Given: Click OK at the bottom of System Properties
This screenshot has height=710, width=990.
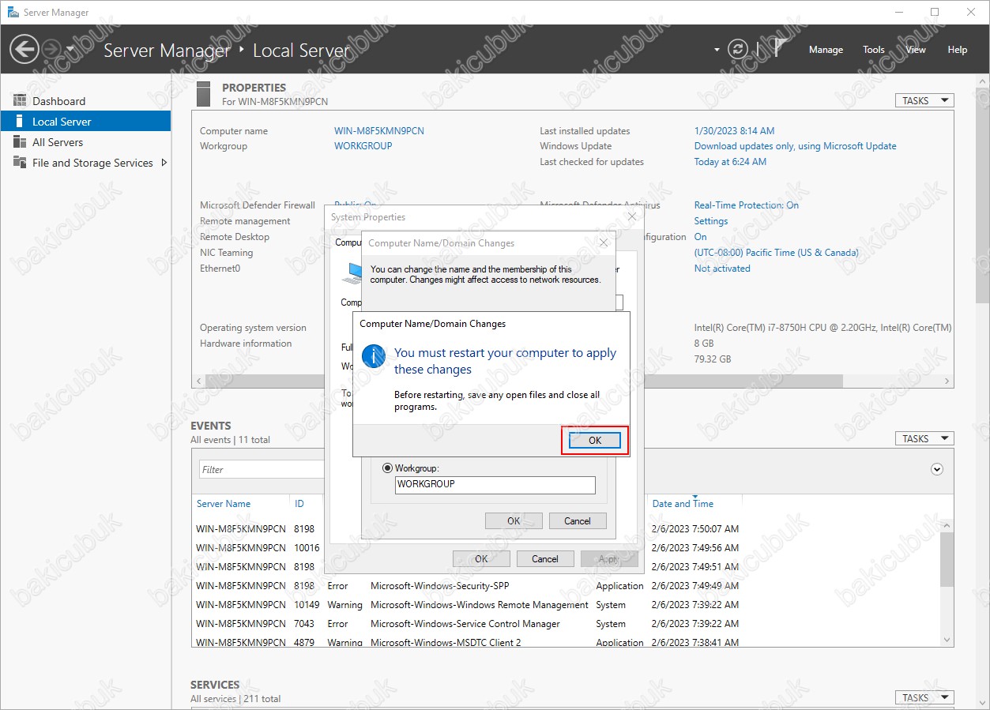Looking at the screenshot, I should pyautogui.click(x=481, y=559).
